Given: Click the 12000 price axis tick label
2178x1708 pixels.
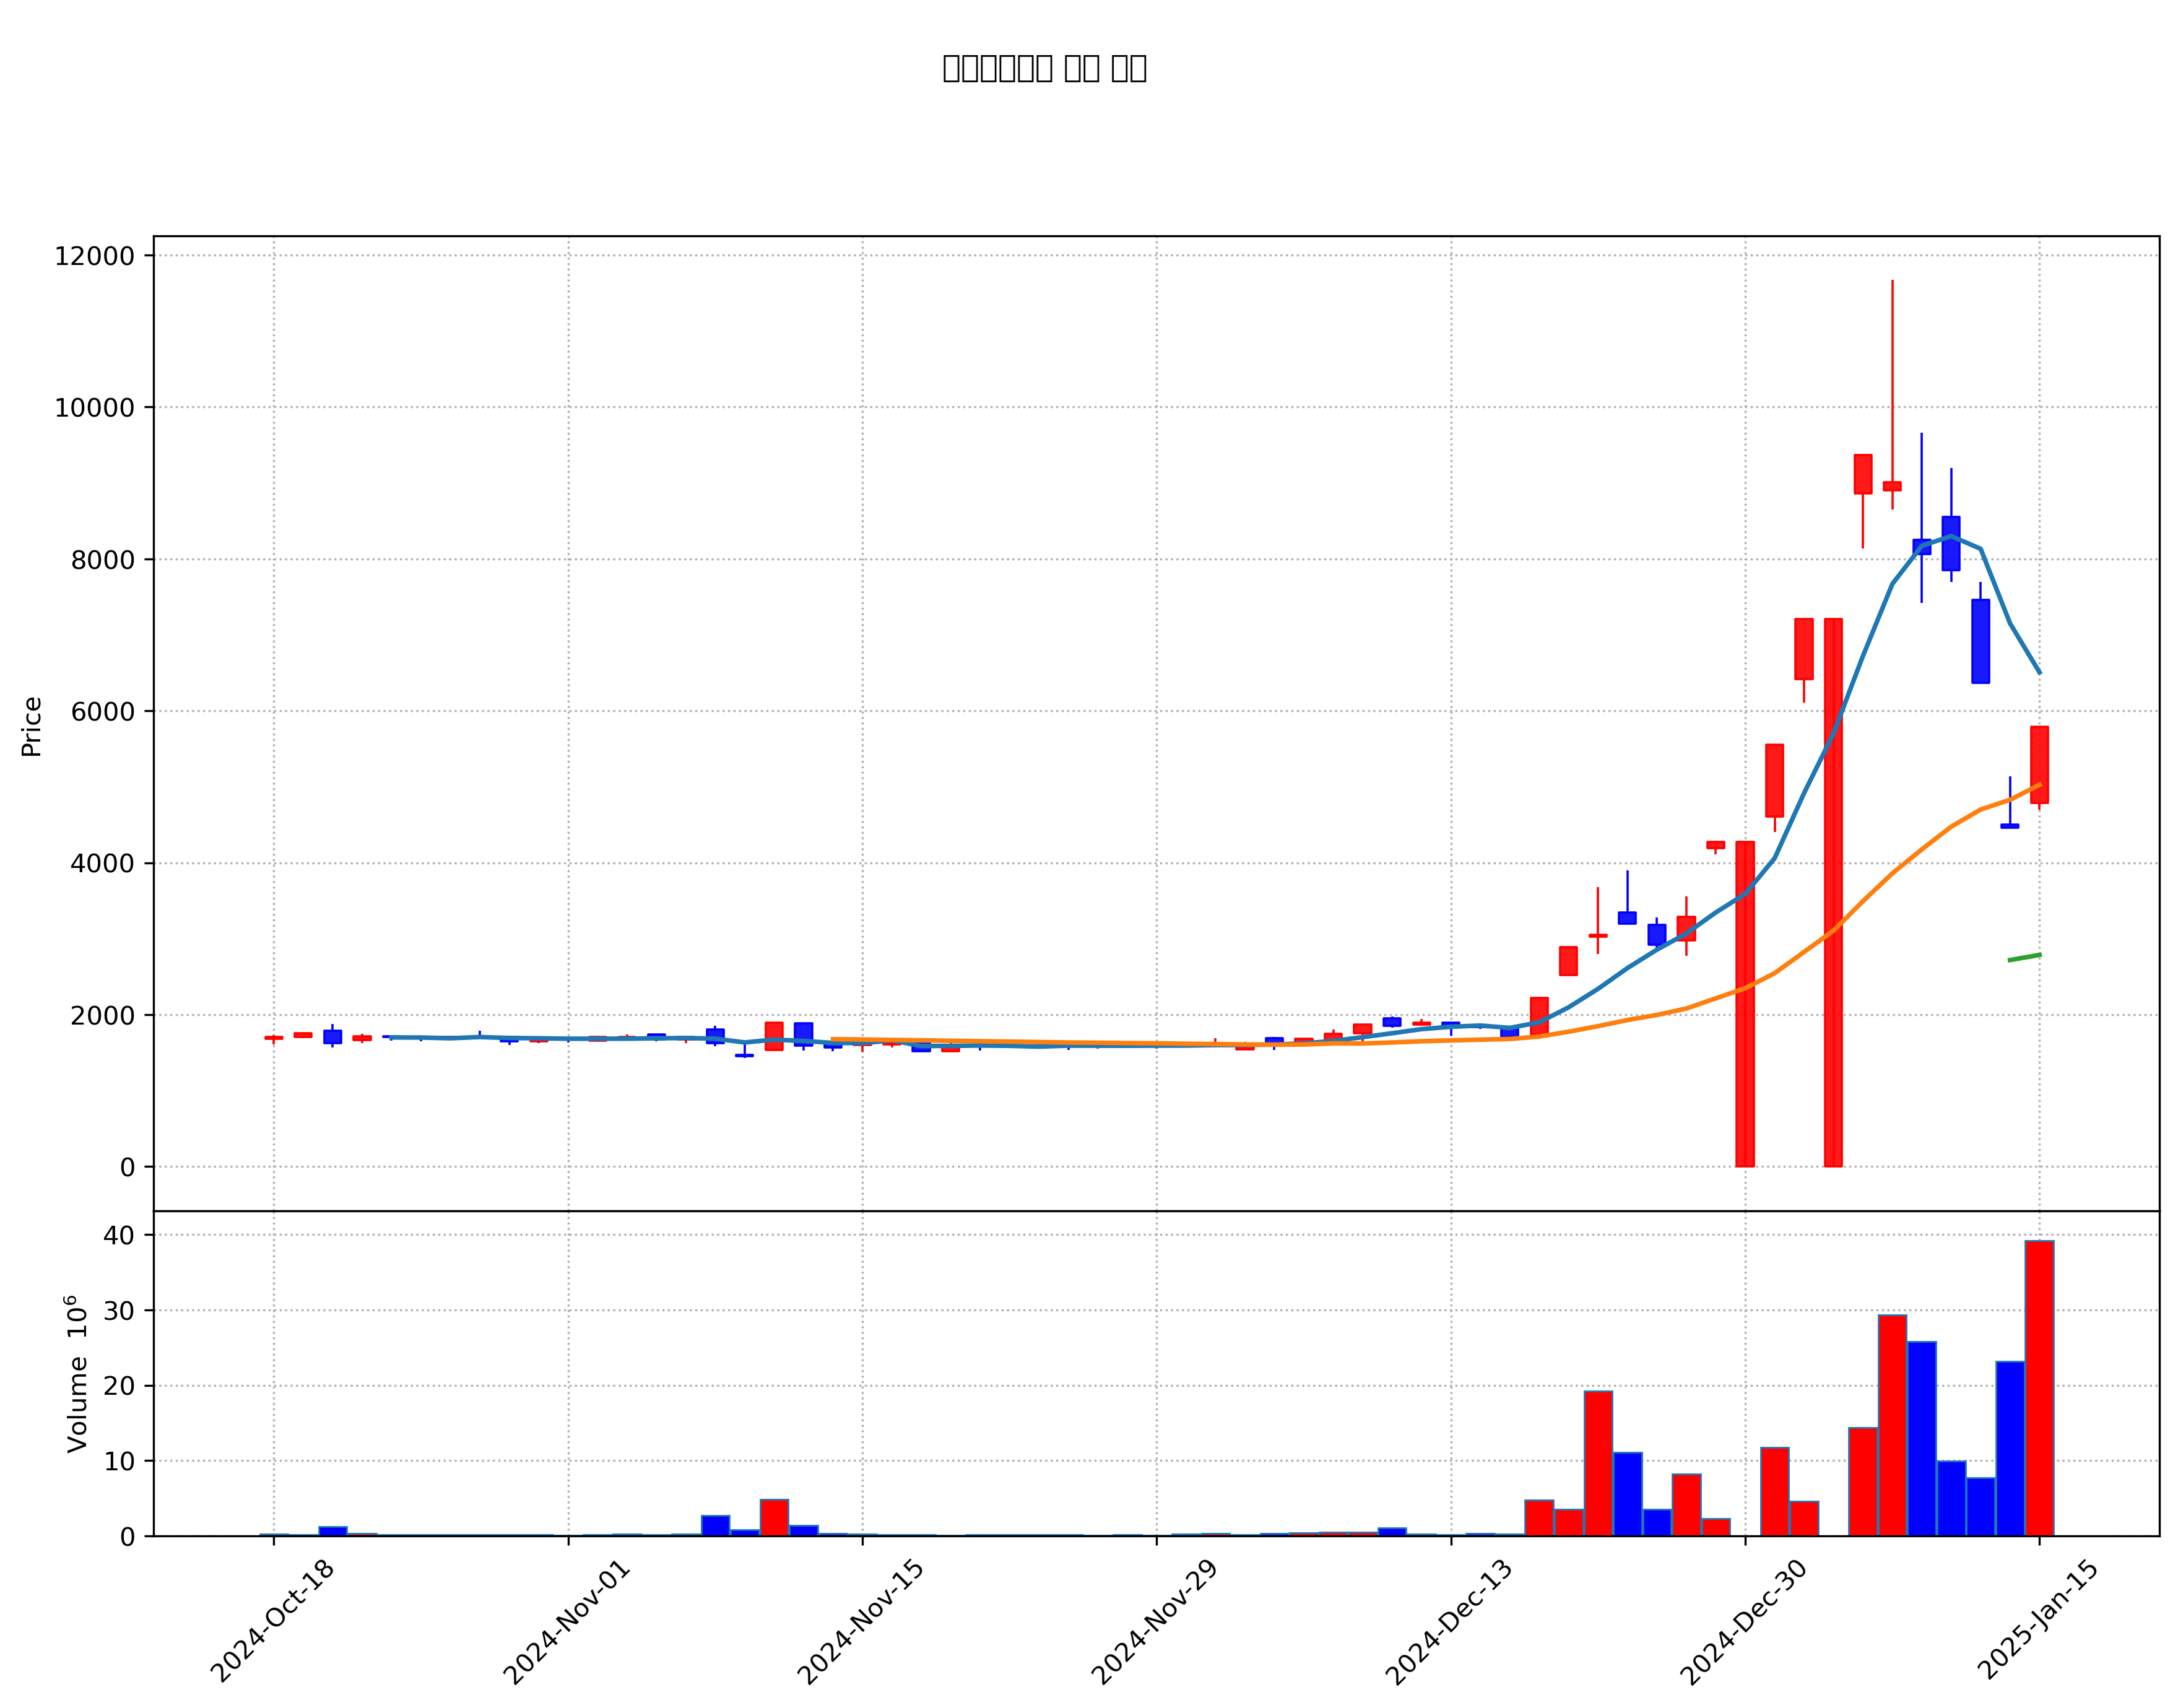Looking at the screenshot, I should point(94,256).
